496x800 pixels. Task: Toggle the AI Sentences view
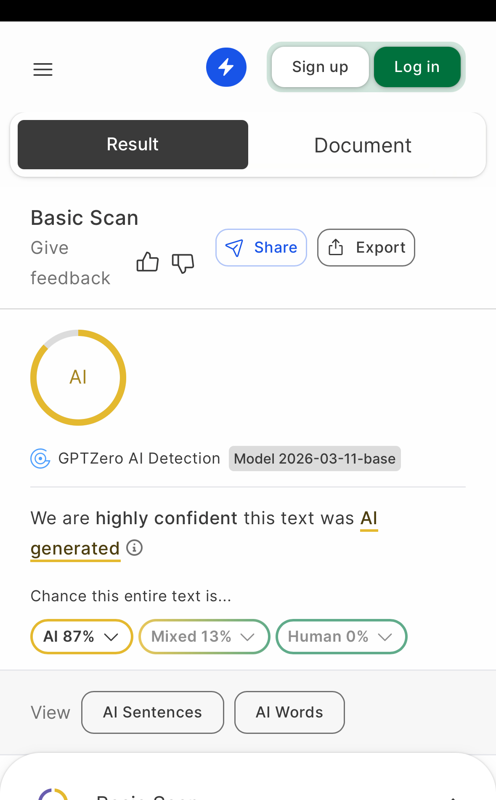[x=152, y=712]
